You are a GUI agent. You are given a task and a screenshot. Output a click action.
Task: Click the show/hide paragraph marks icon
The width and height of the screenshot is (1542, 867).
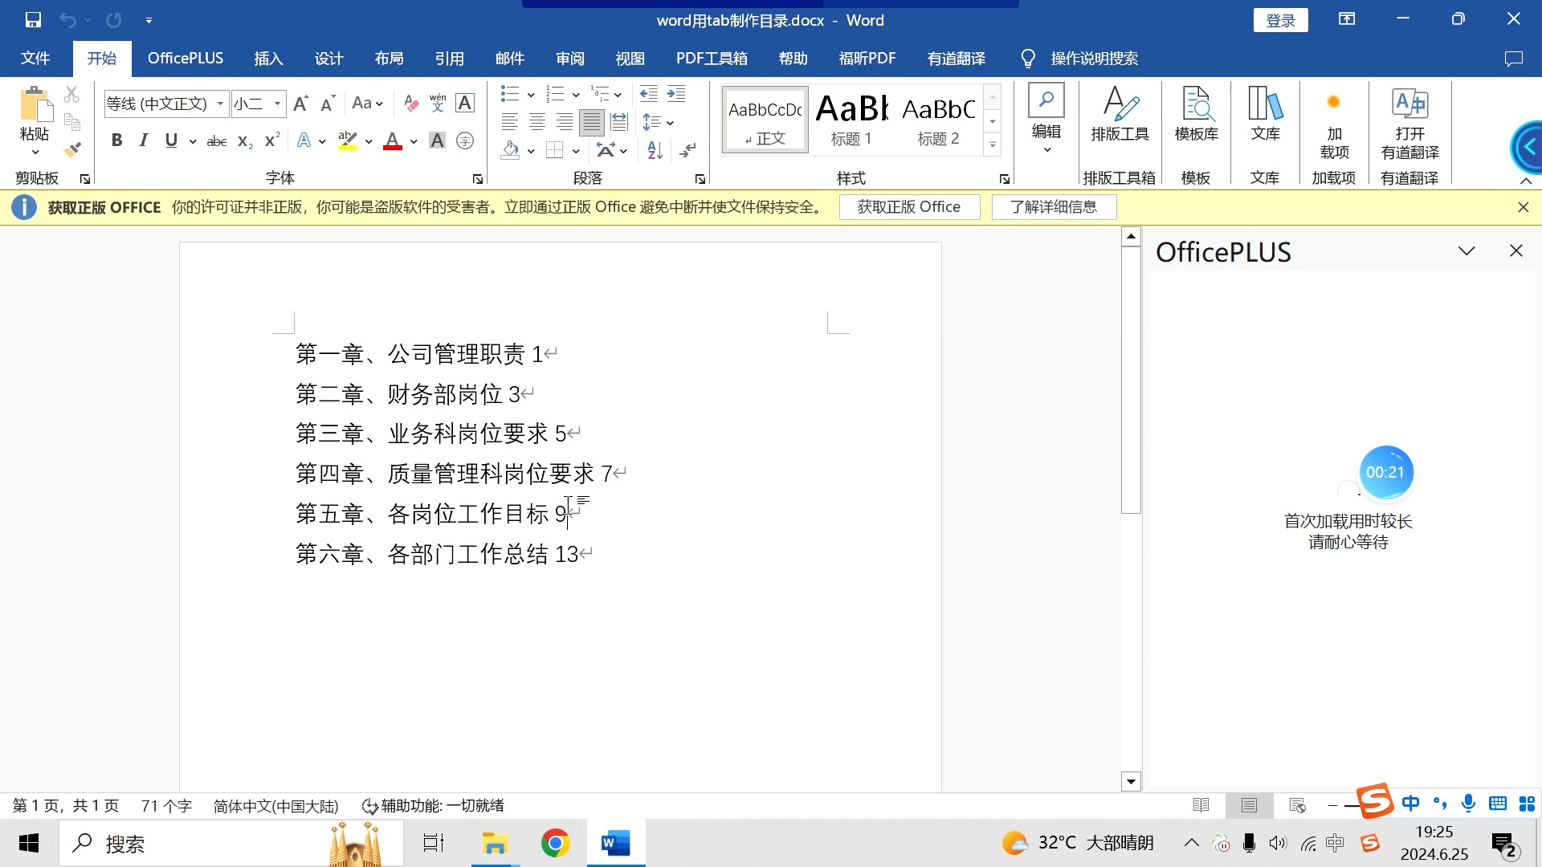pos(687,150)
